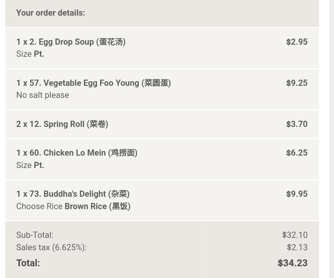334x278 pixels.
Task: Click the 'Your order details:' heading
Action: (51, 13)
